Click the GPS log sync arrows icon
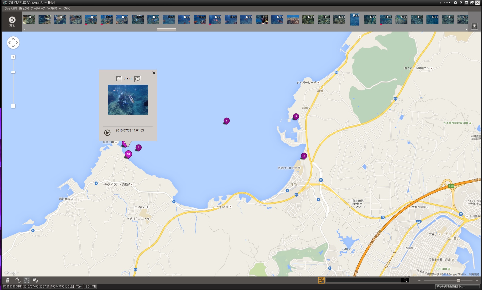482x290 pixels. tap(18, 280)
